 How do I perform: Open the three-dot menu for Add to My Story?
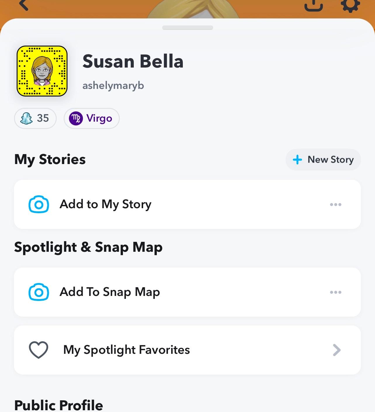click(x=336, y=204)
